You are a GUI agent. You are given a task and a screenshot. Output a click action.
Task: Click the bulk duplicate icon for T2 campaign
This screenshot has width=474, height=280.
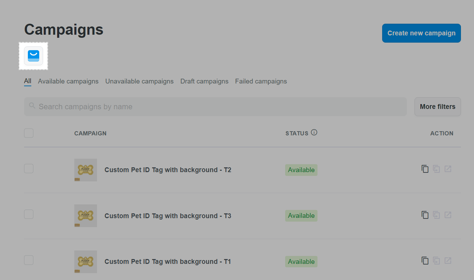[x=437, y=169]
